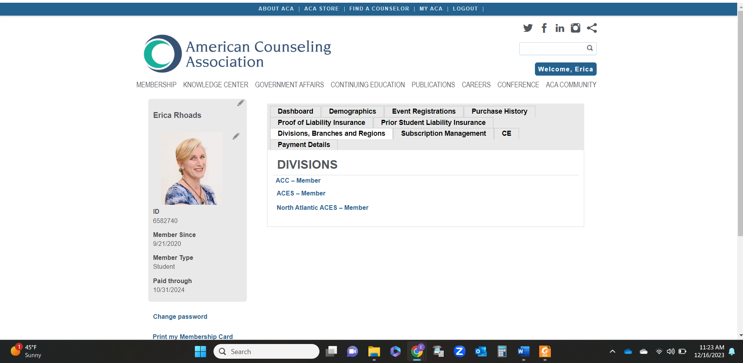Click the Instagram icon

[575, 28]
